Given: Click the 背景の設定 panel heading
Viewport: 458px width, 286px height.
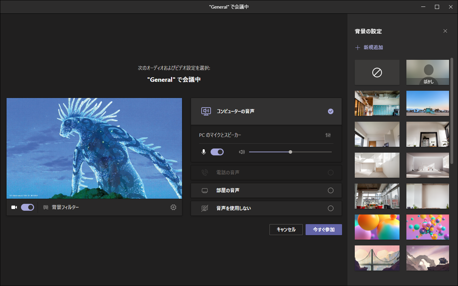Looking at the screenshot, I should [369, 31].
